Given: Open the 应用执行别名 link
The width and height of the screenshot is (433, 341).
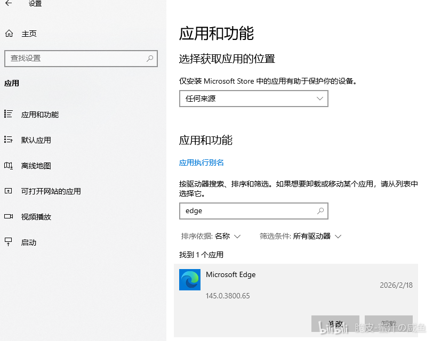Looking at the screenshot, I should point(202,163).
